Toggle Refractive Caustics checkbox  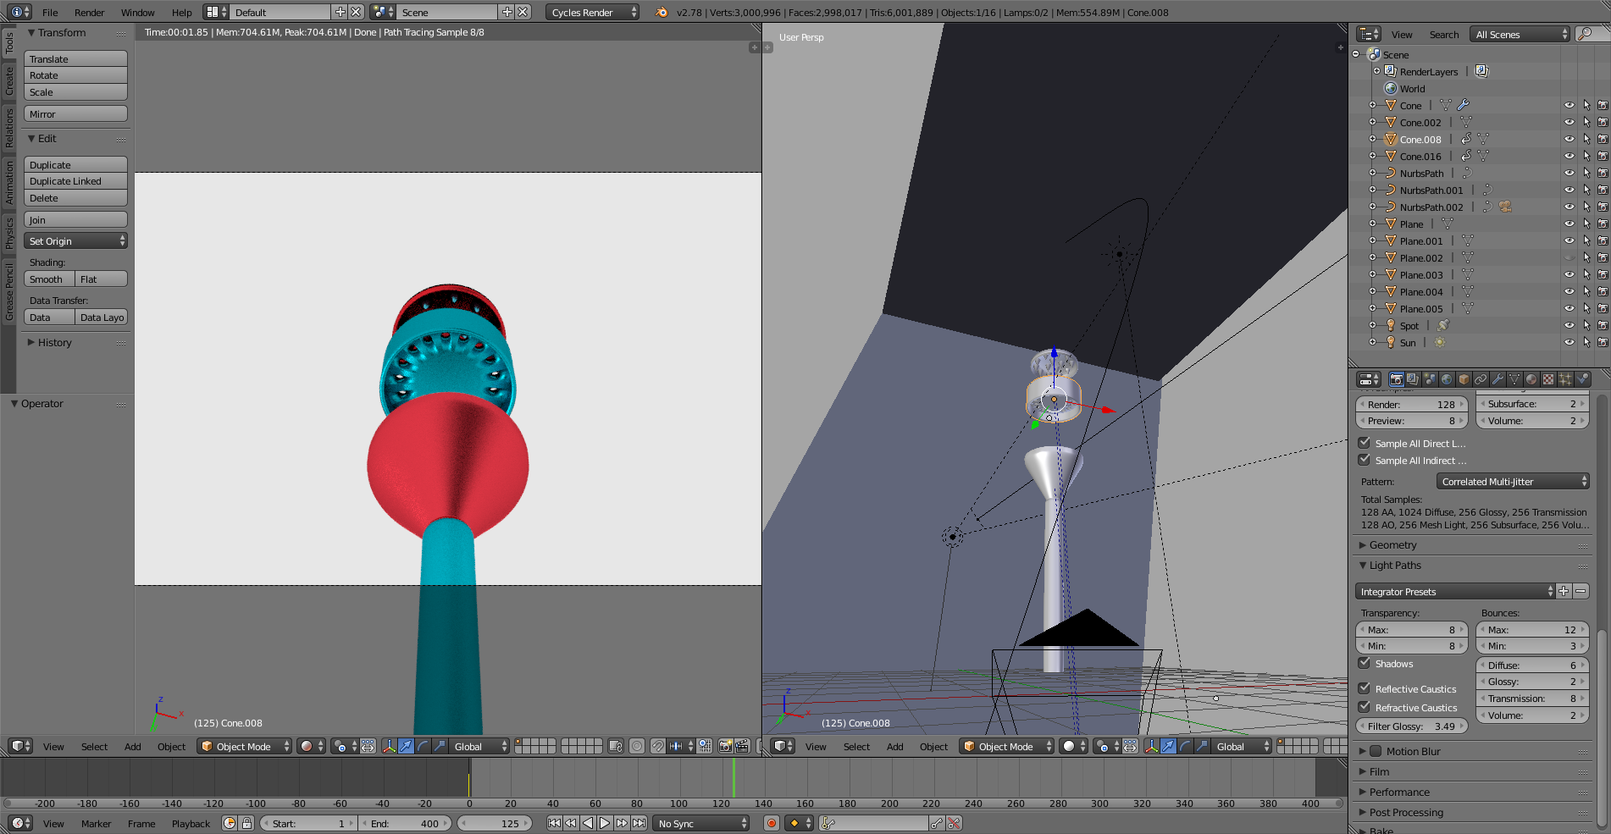[1364, 707]
